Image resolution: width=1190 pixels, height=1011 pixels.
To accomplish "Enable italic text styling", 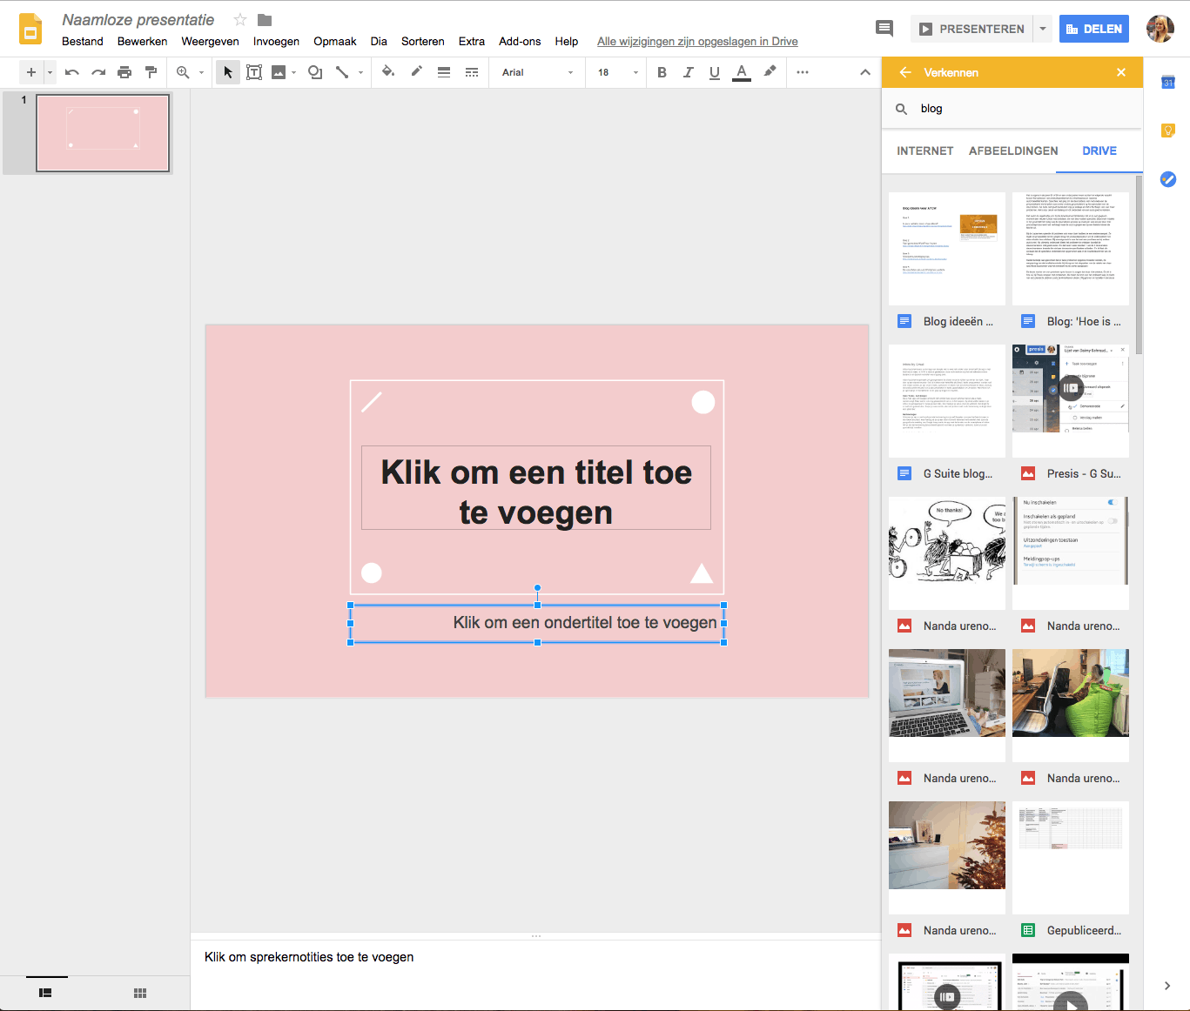I will pyautogui.click(x=688, y=72).
